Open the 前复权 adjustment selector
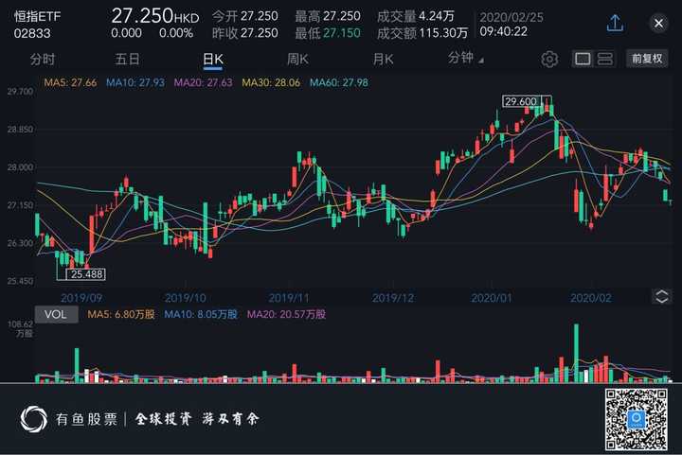Image resolution: width=682 pixels, height=455 pixels. (647, 59)
